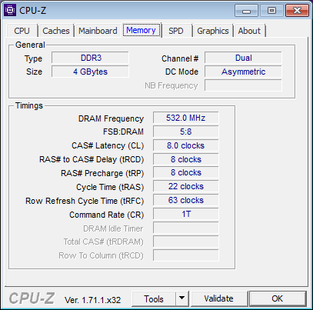The height and width of the screenshot is (310, 313).
Task: Click the Size 4 GBytes field
Action: coord(90,72)
